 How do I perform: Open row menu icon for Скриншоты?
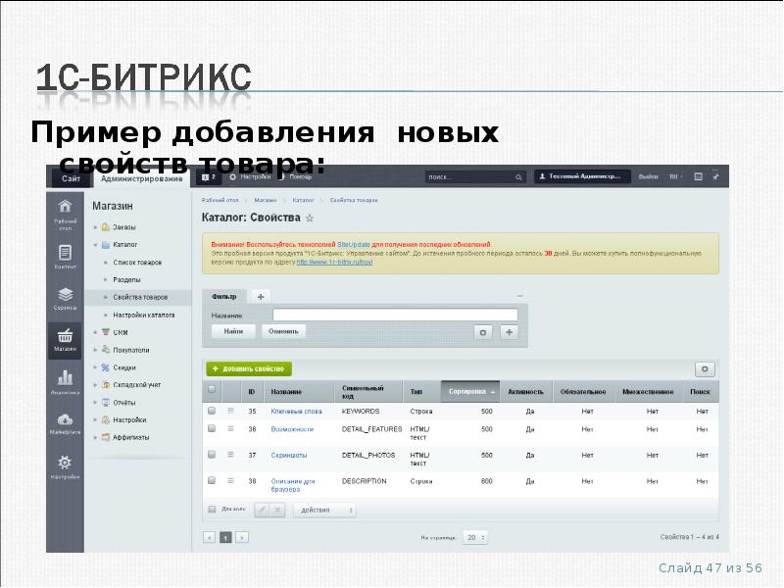(x=230, y=455)
